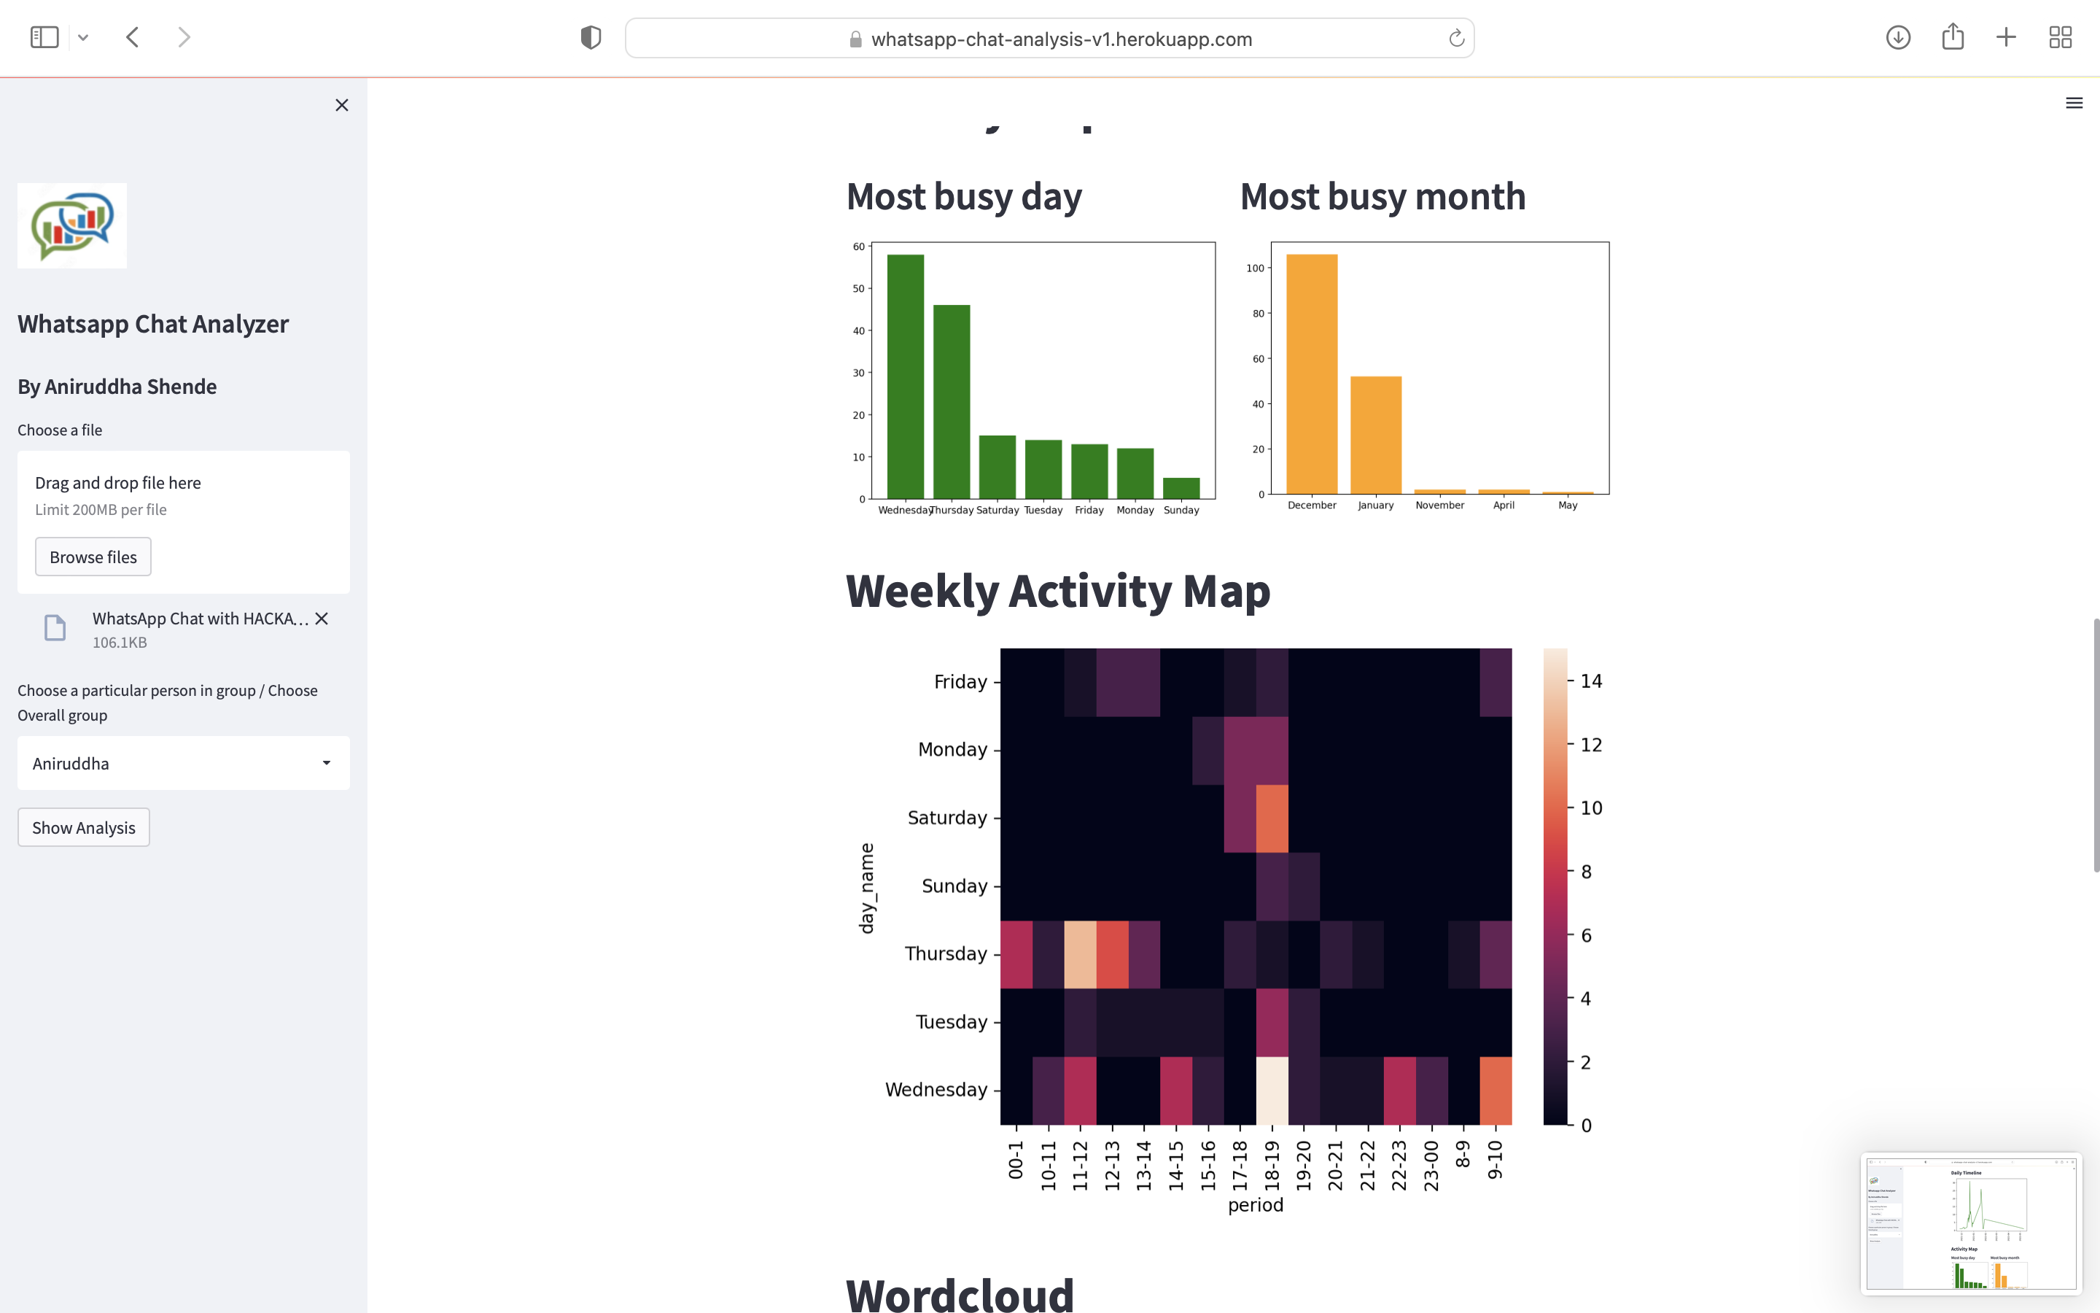The width and height of the screenshot is (2100, 1313).
Task: Open Safari downloads
Action: click(x=1898, y=38)
